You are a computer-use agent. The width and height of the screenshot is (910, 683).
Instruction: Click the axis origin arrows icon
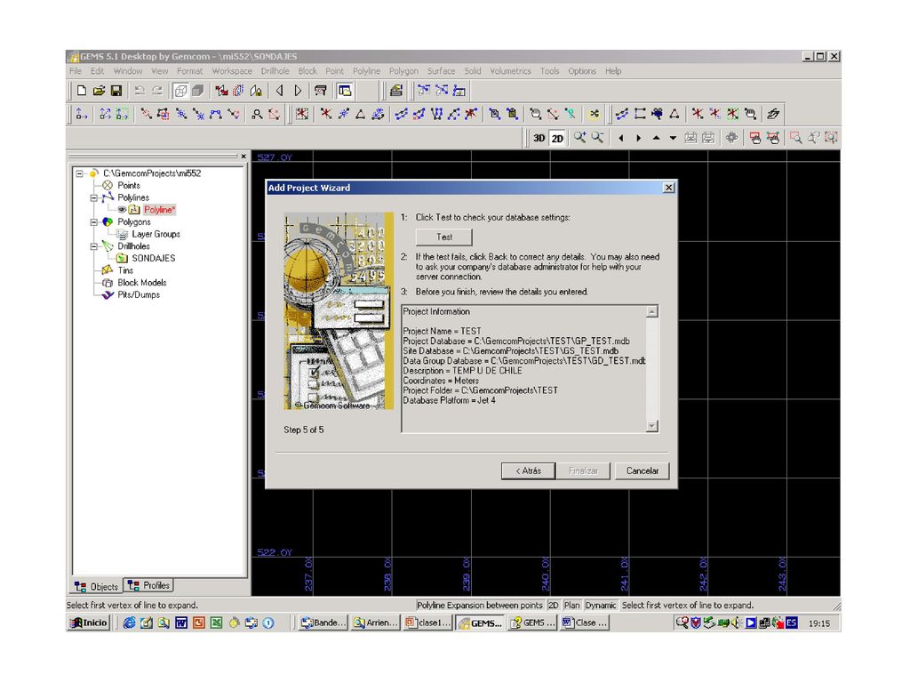pos(82,114)
